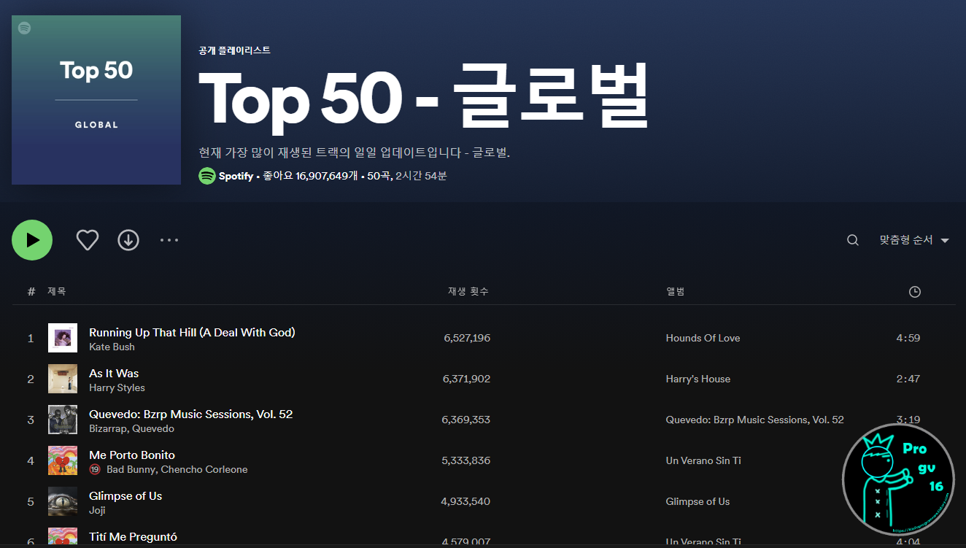This screenshot has width=966, height=548.
Task: Select Running Up That Hill track title
Action: [192, 332]
